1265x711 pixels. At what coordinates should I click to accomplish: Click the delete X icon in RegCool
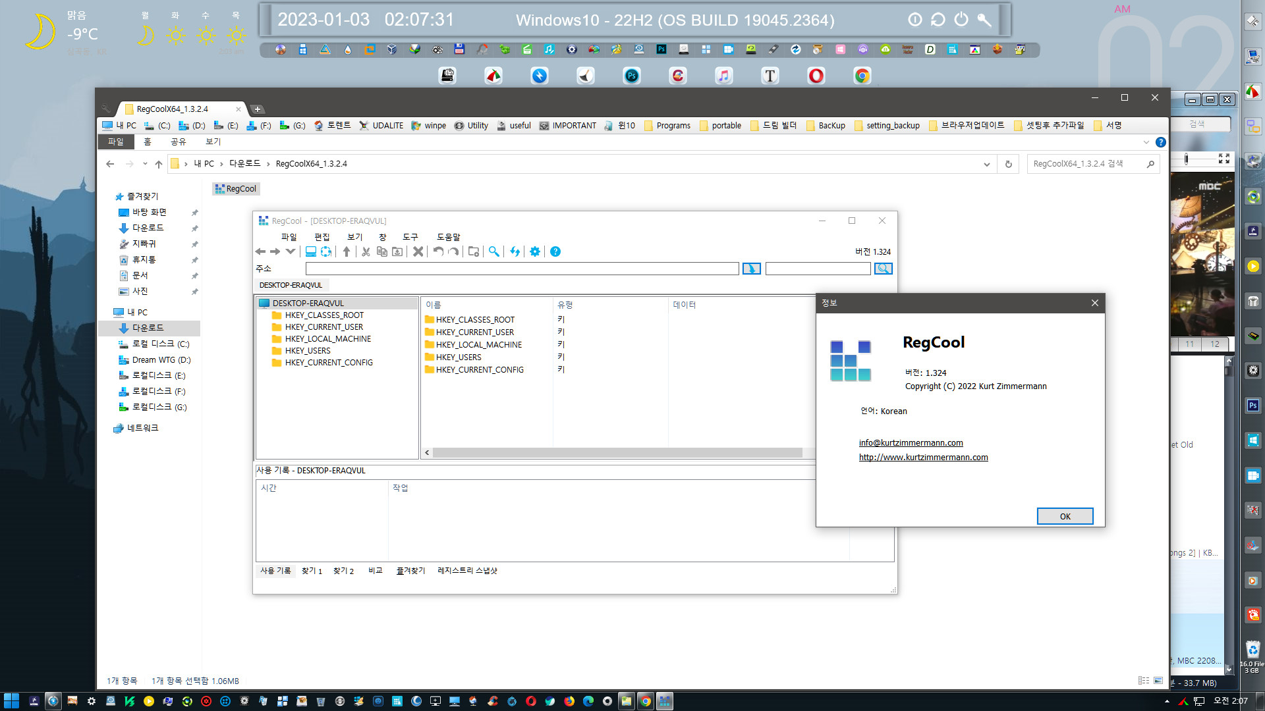point(418,251)
